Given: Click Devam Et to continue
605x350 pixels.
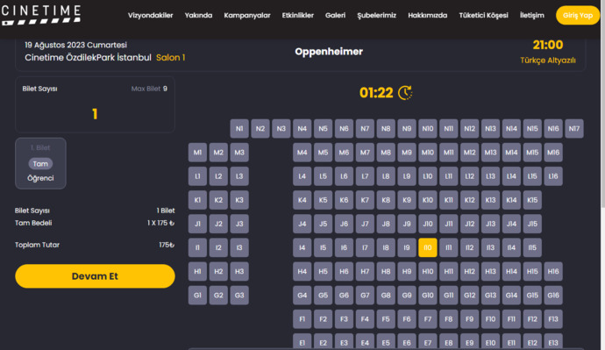Looking at the screenshot, I should 95,276.
